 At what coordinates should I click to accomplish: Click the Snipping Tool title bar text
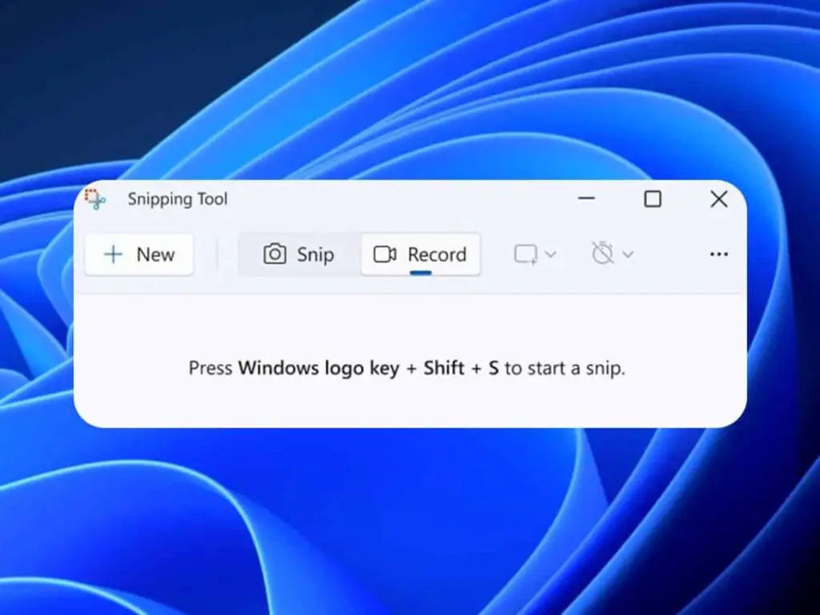[178, 199]
